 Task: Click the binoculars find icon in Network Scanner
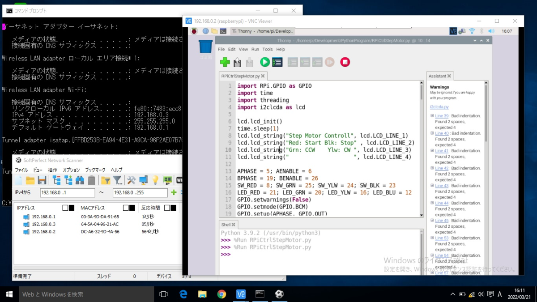pos(80,180)
